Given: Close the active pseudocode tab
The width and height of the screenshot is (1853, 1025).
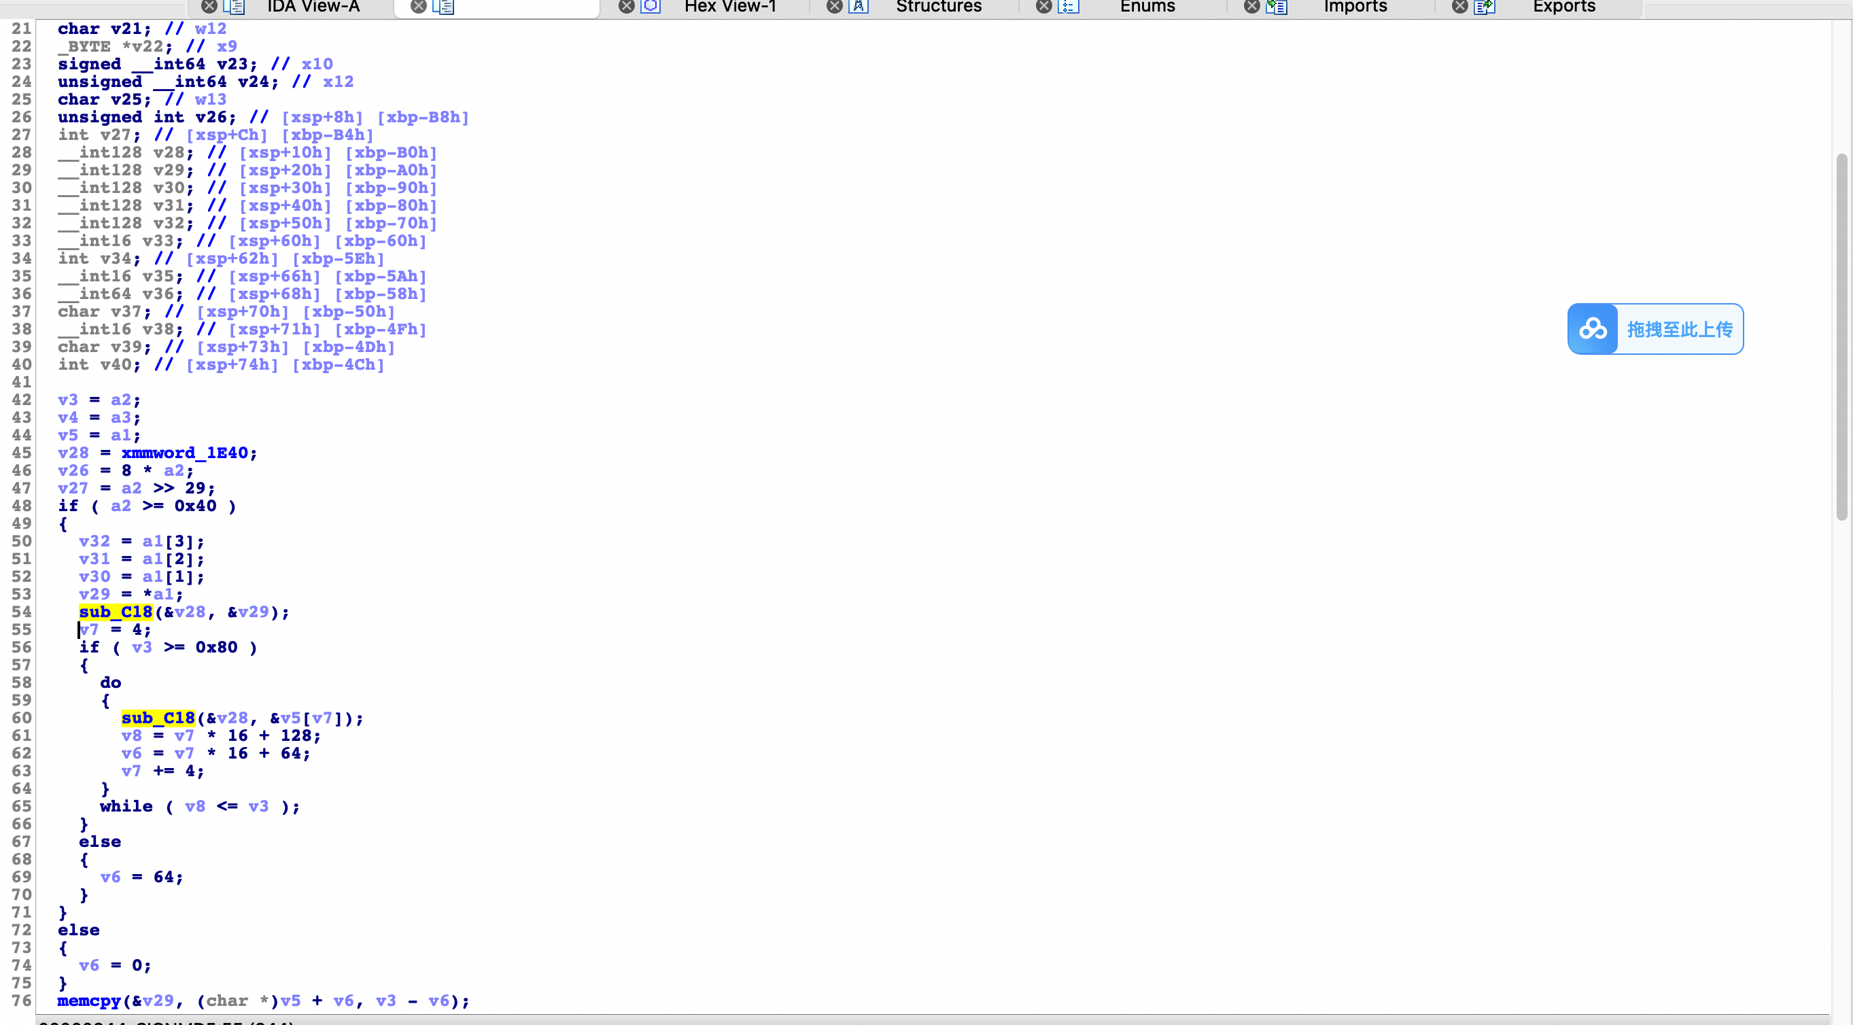Looking at the screenshot, I should pos(418,7).
